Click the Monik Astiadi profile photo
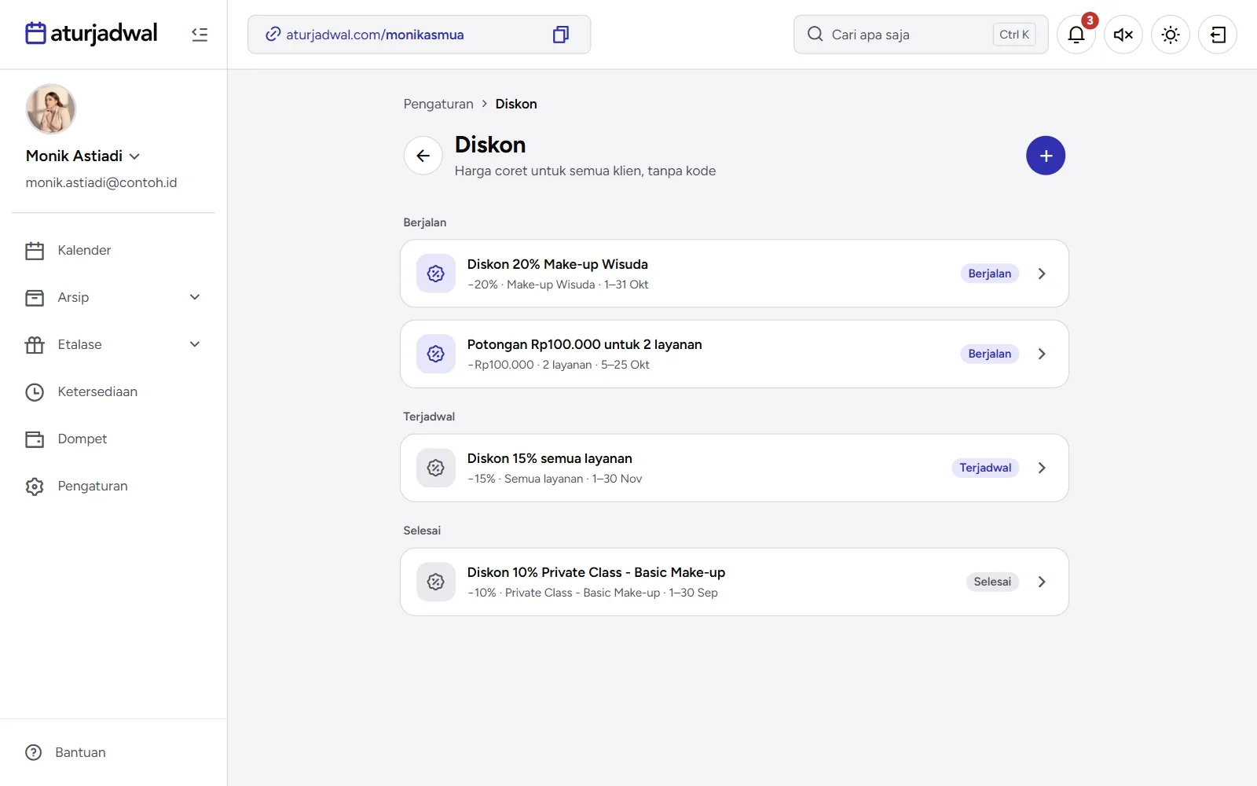 (51, 109)
